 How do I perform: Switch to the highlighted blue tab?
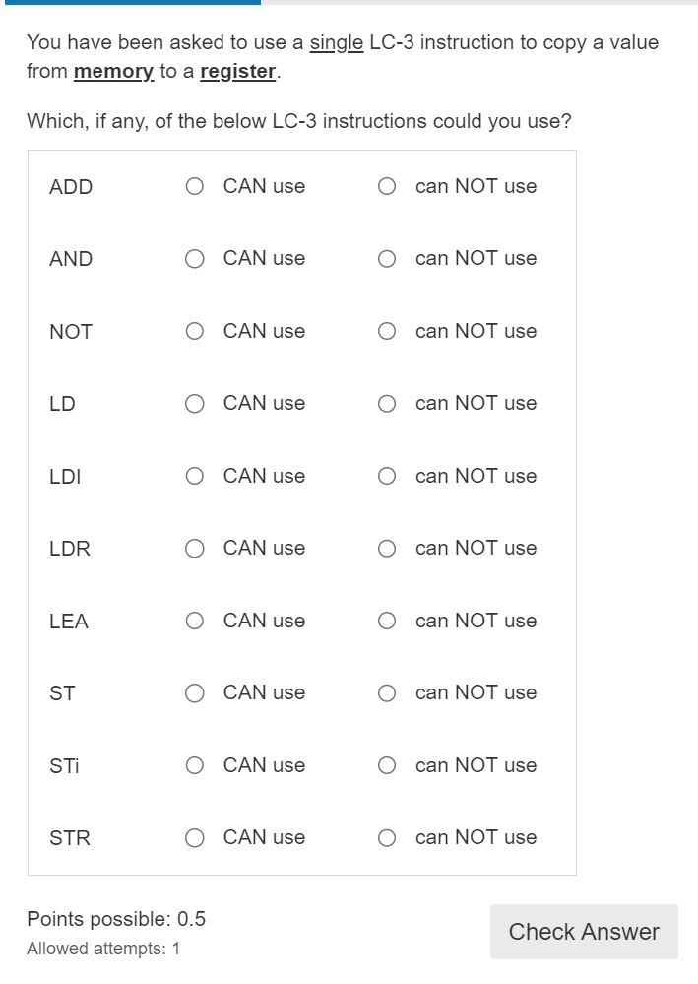point(128,4)
